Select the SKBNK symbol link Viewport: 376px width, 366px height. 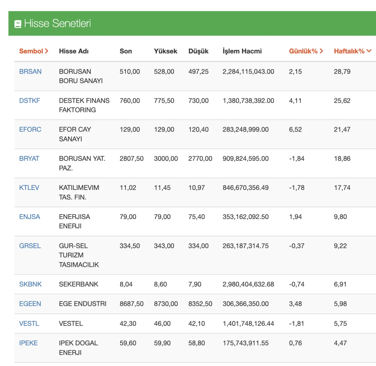(x=30, y=284)
